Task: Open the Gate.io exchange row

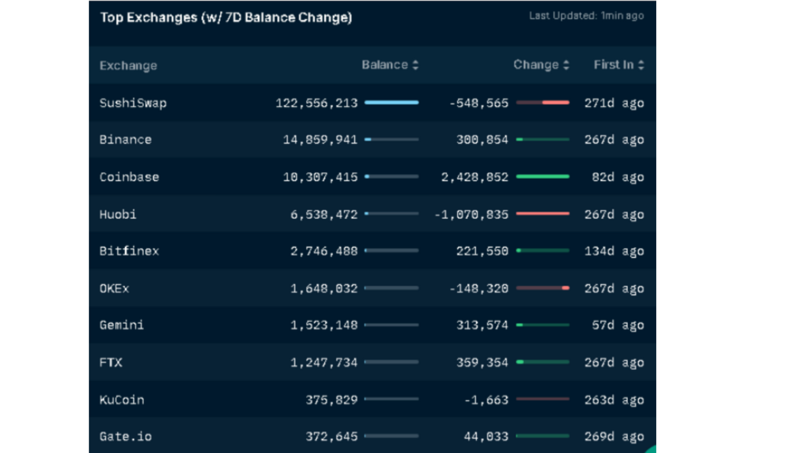Action: pyautogui.click(x=125, y=436)
